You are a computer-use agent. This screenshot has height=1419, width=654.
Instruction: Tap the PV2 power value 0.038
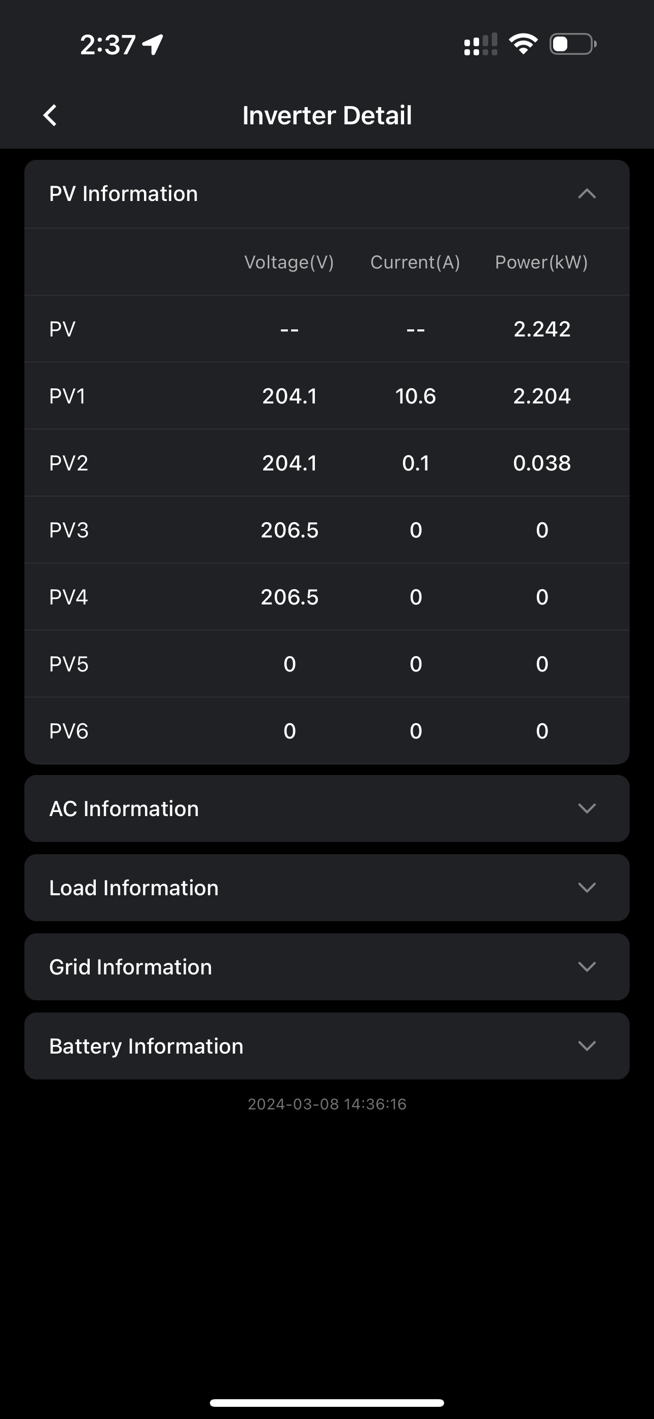(x=541, y=463)
